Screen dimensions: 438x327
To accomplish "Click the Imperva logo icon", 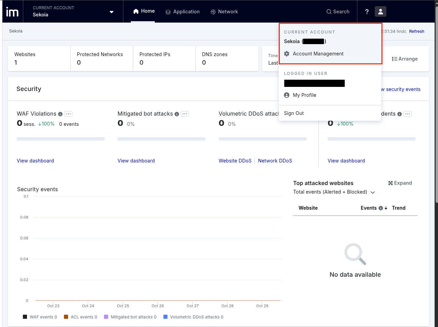I will point(12,12).
